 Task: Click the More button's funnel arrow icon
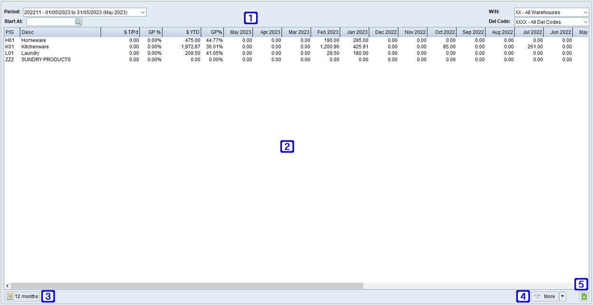536,296
